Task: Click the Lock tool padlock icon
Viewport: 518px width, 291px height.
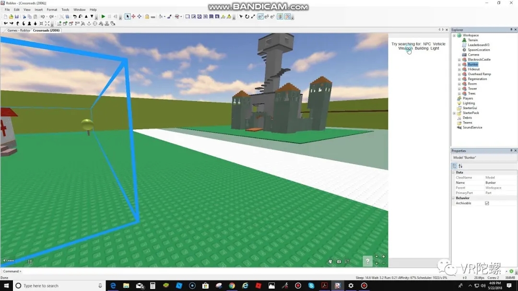Action: (x=147, y=16)
